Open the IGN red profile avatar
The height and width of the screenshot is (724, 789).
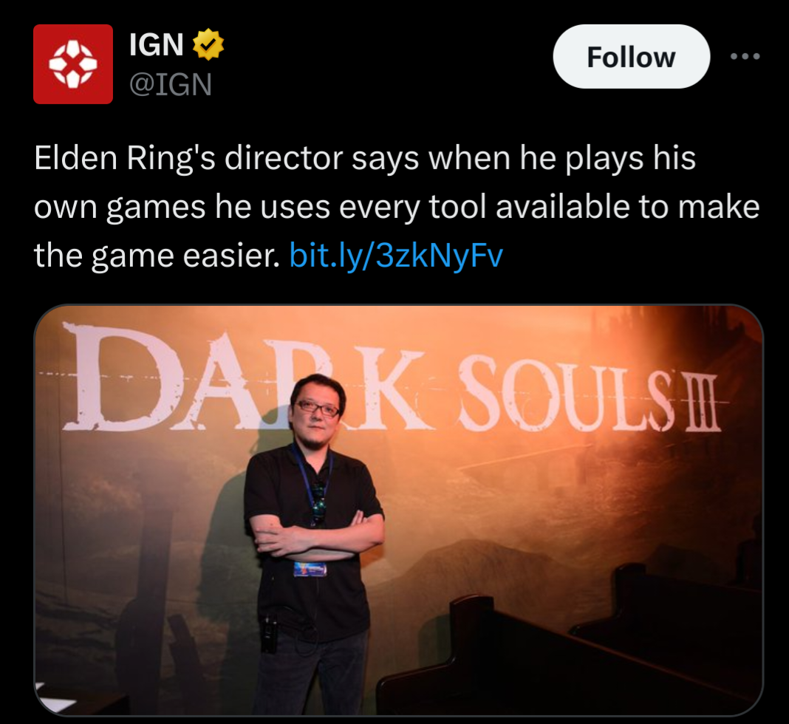73,64
